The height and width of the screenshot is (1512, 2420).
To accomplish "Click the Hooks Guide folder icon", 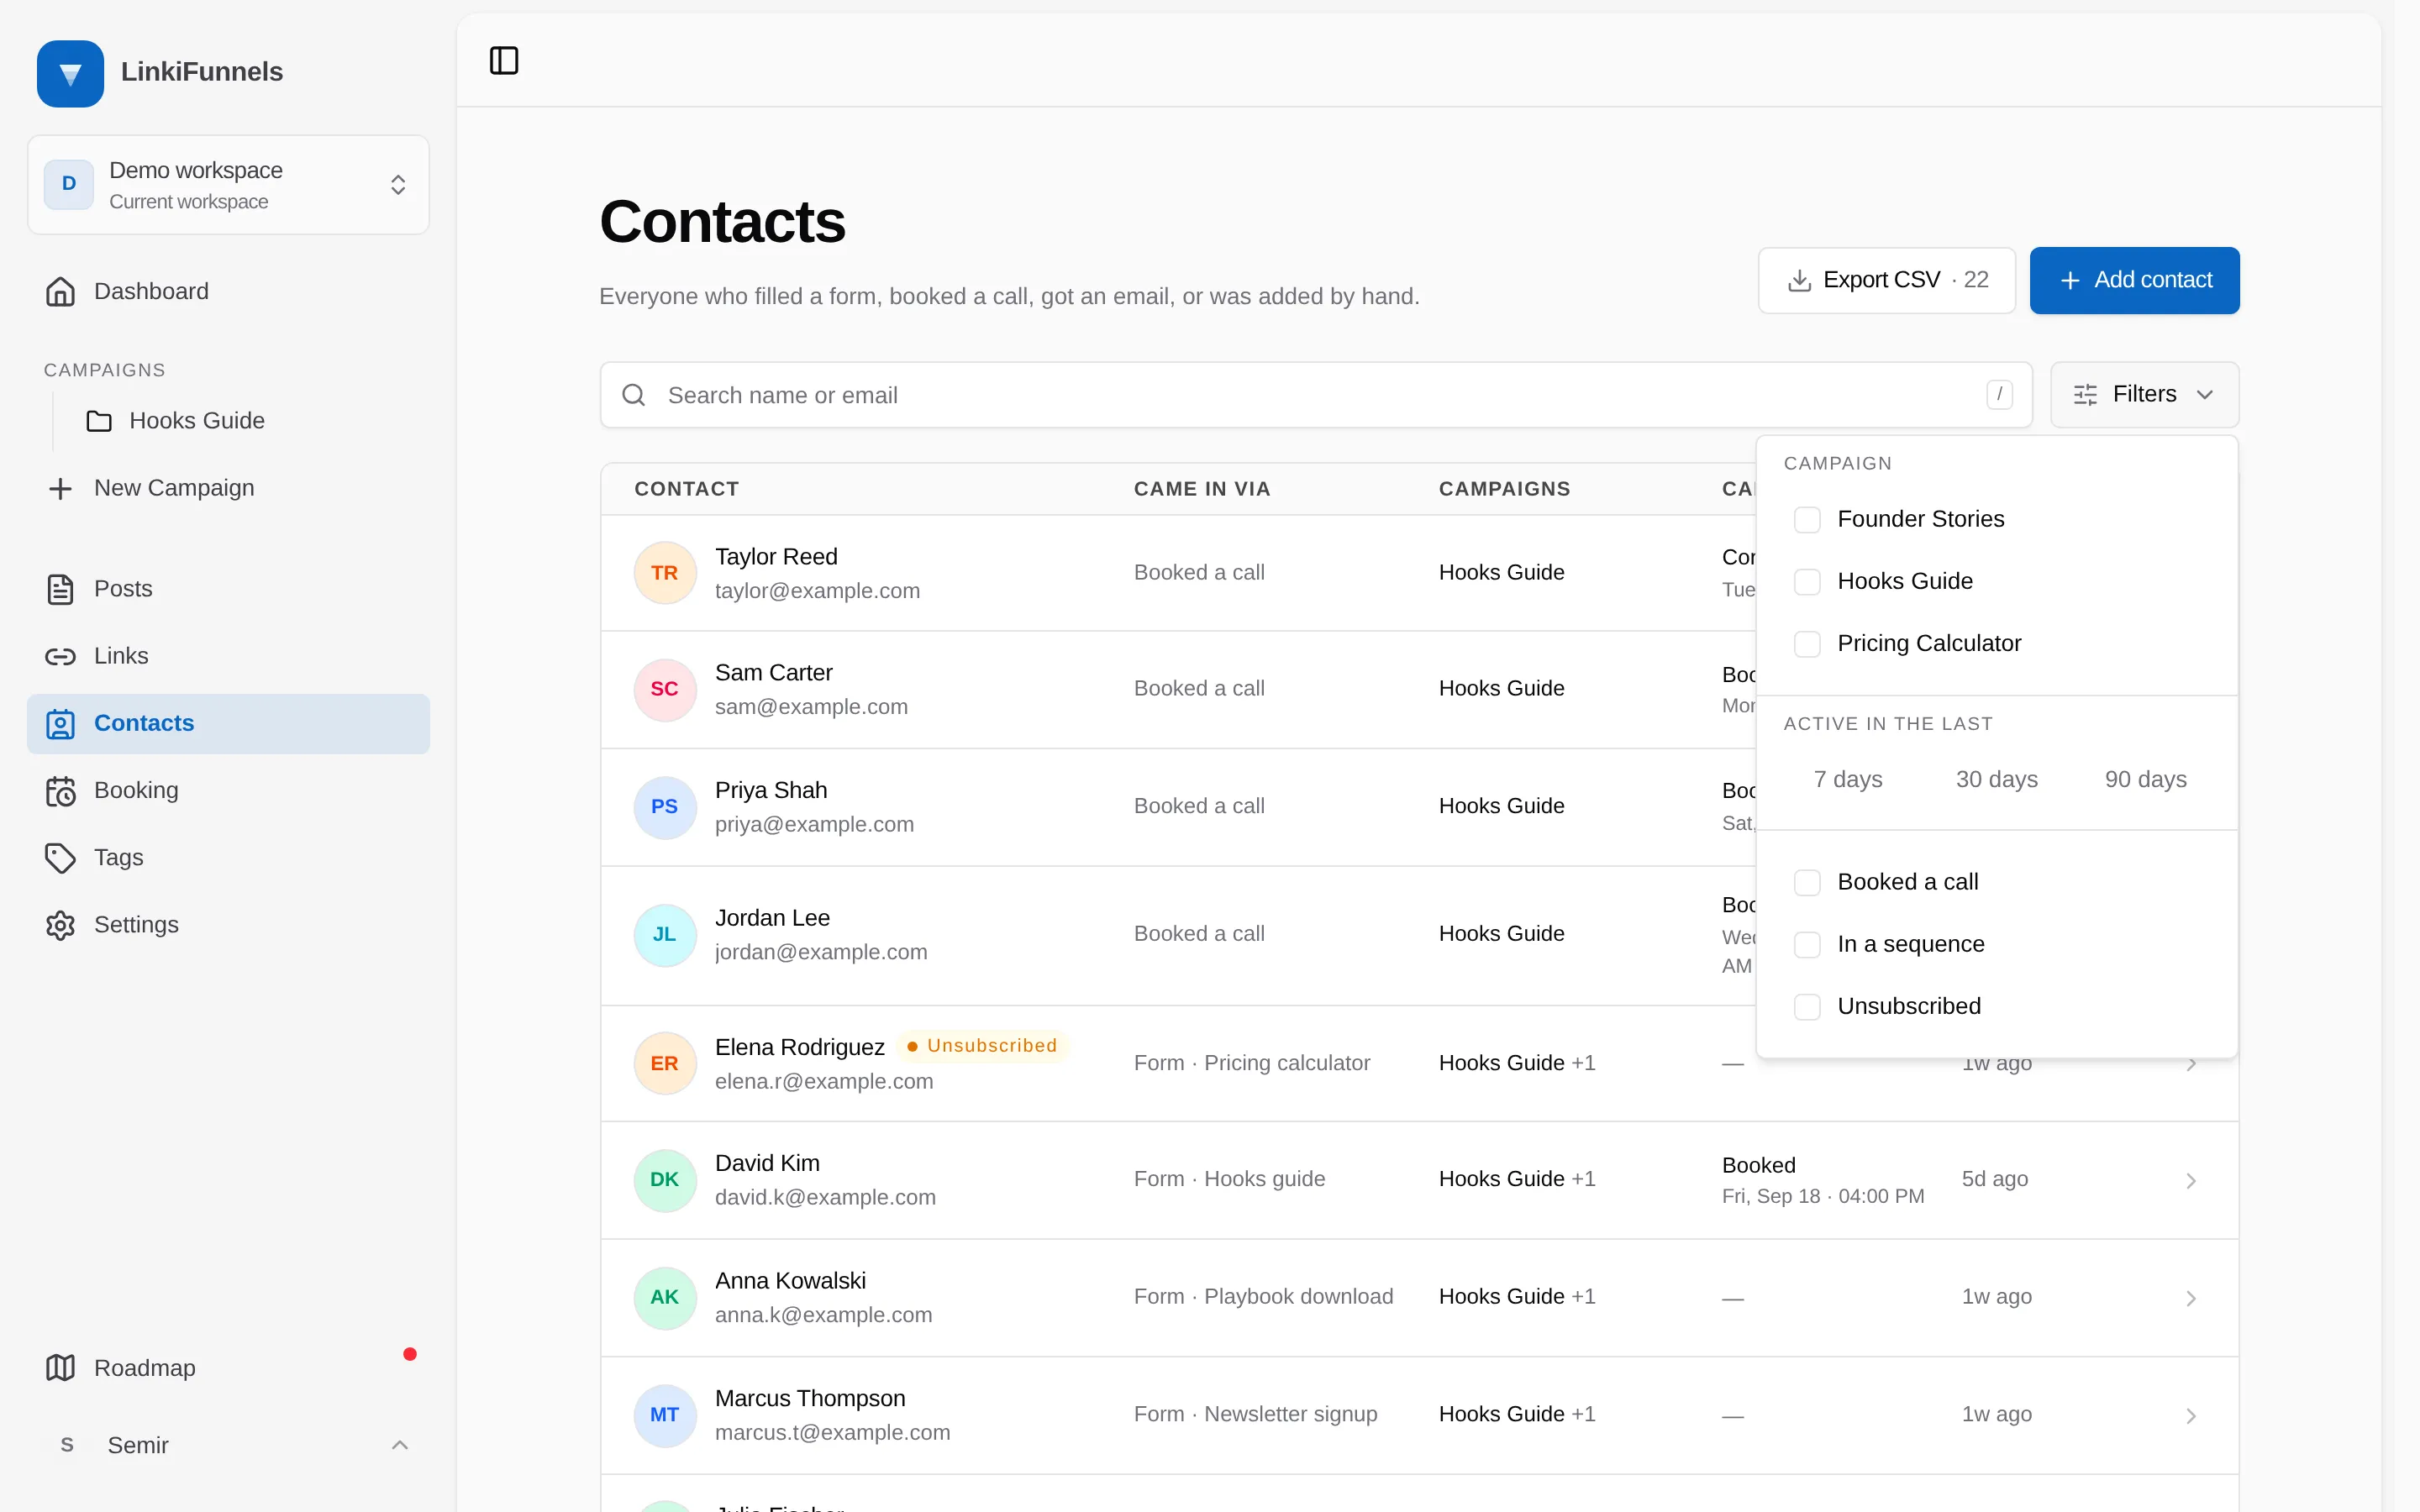I will 99,421.
